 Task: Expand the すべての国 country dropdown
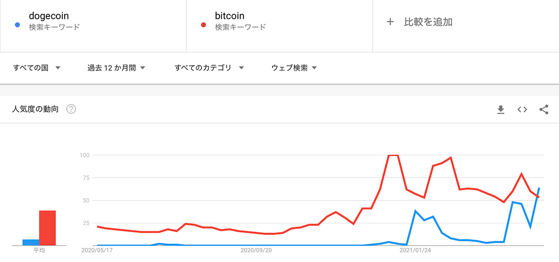click(x=37, y=68)
